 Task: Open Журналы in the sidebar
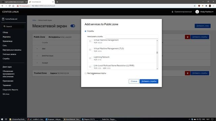(x=6, y=37)
